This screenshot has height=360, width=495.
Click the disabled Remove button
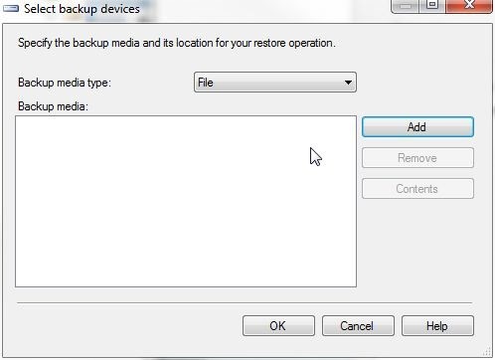417,158
